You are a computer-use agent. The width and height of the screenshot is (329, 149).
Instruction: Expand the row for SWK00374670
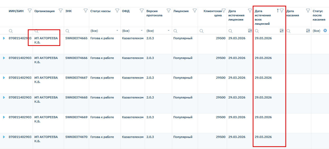pyautogui.click(x=4, y=137)
